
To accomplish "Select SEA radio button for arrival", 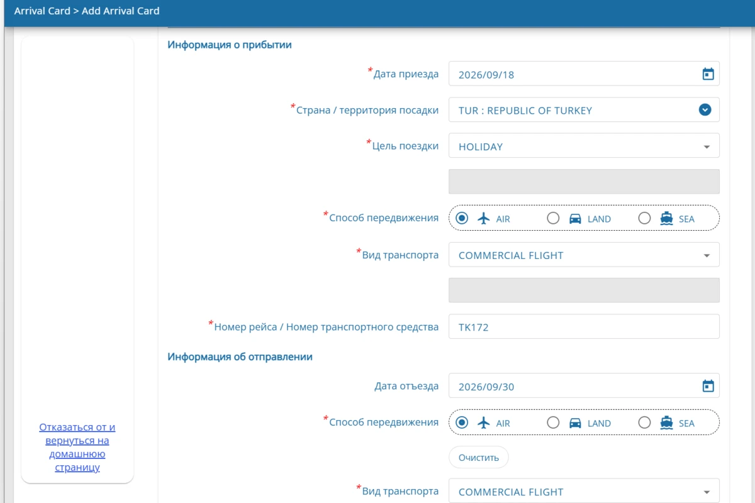I will click(x=644, y=218).
